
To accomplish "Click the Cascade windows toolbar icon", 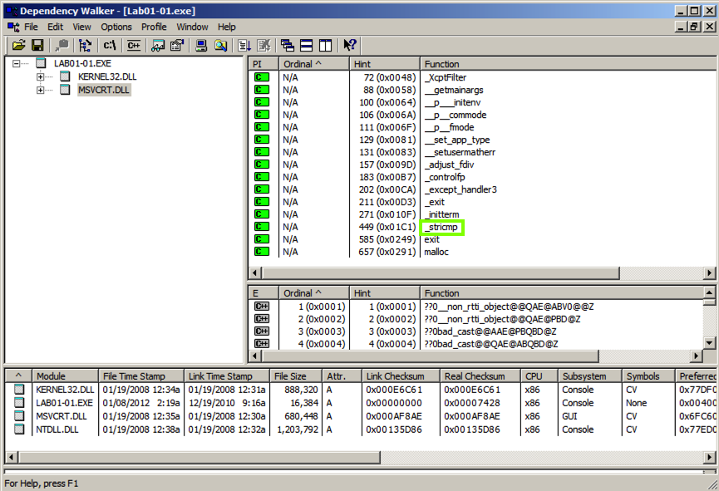I will point(288,45).
